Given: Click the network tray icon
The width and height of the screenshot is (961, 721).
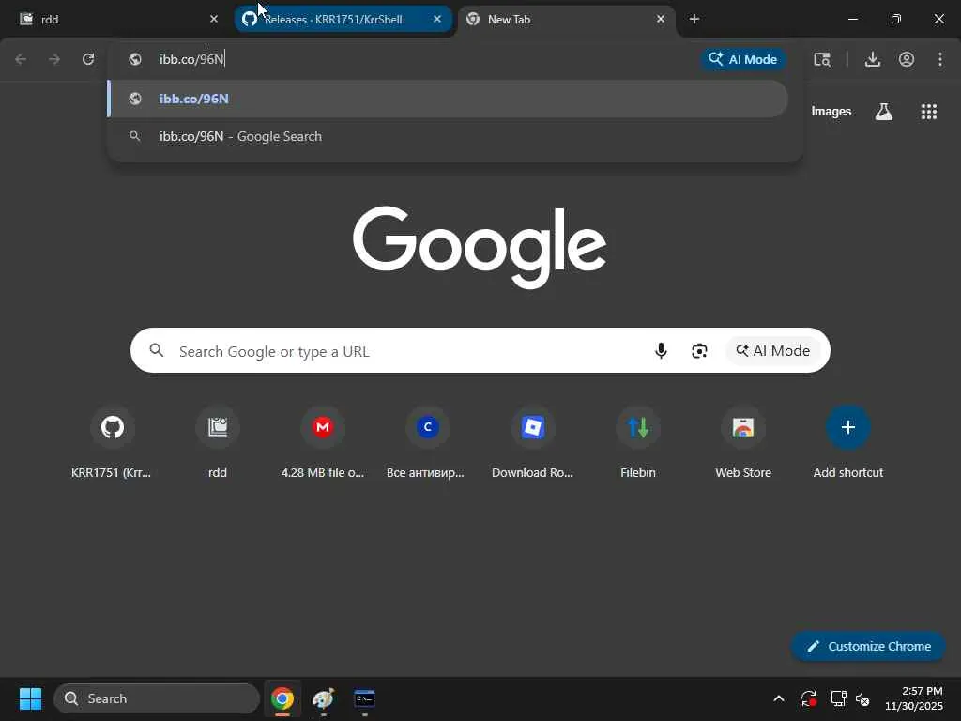Looking at the screenshot, I should tap(838, 698).
